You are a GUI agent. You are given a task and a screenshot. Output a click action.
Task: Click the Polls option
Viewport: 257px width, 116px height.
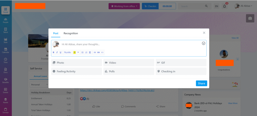(129, 71)
